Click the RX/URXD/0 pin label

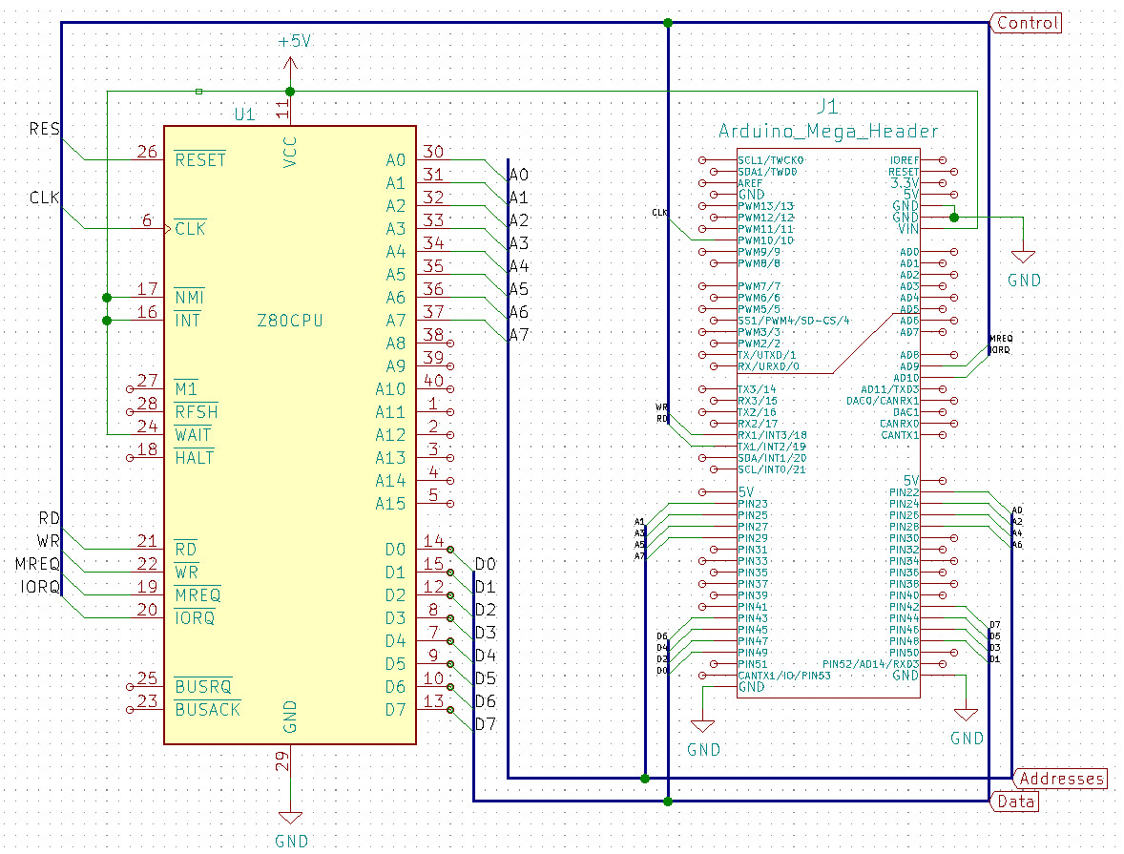click(768, 366)
